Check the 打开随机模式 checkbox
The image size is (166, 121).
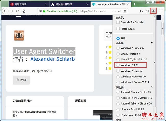tap(118, 29)
